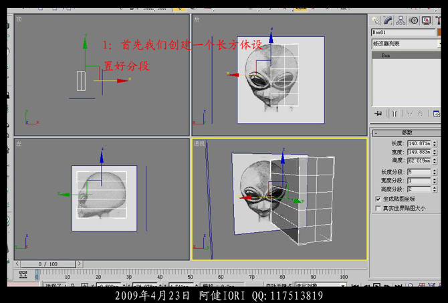Viewport: 448px width, 303px height.
Task: Select the Box entry in modifier stack
Action: 406,56
